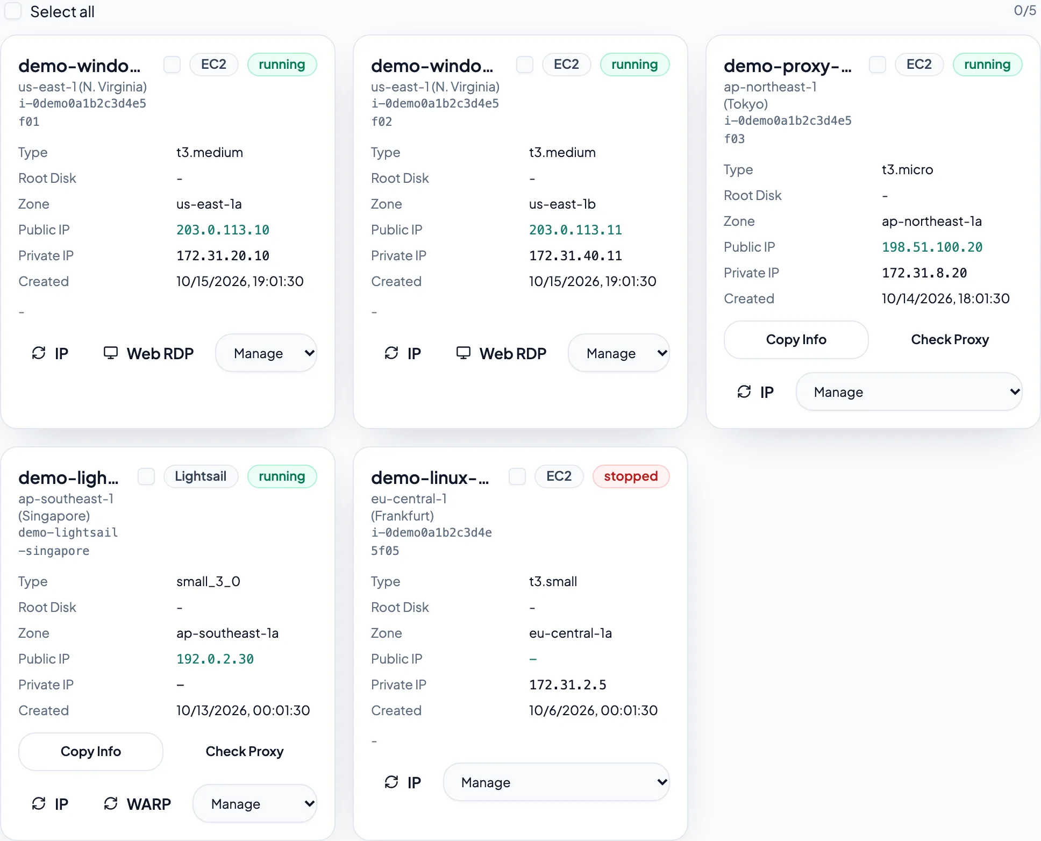
Task: Click the stopped status badge on demo-linux
Action: point(631,476)
